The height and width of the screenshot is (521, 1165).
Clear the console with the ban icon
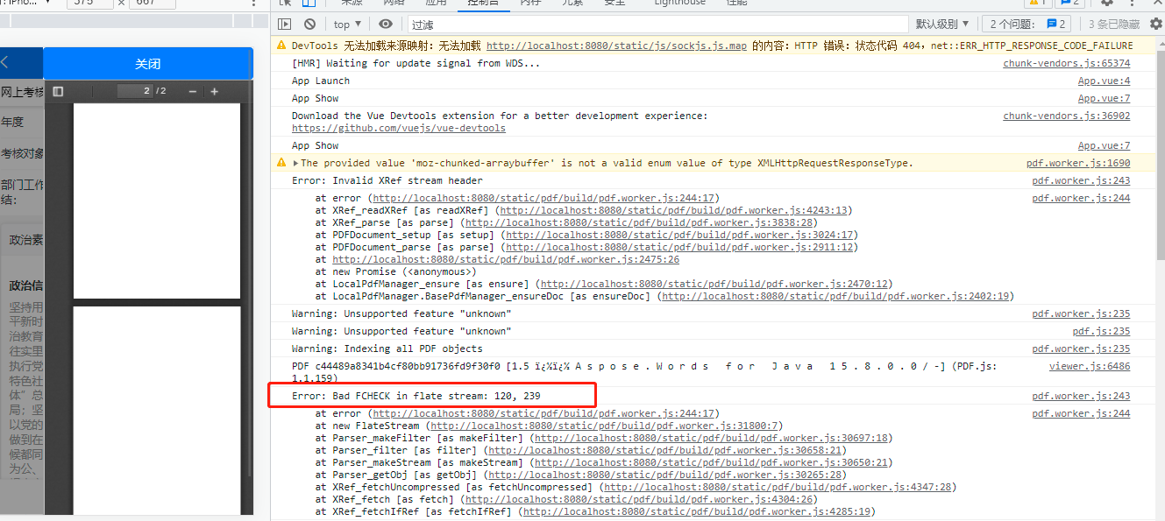pyautogui.click(x=309, y=25)
